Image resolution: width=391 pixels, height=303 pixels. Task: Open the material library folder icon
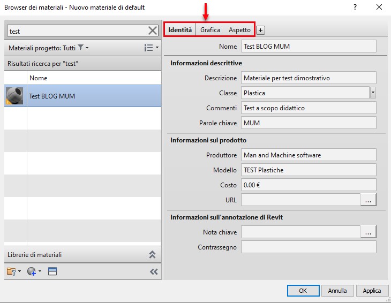click(x=13, y=271)
